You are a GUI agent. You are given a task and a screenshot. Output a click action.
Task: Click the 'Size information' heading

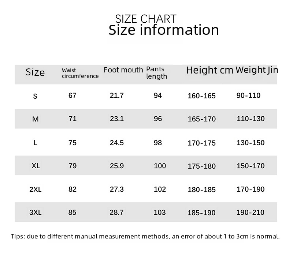(164, 30)
